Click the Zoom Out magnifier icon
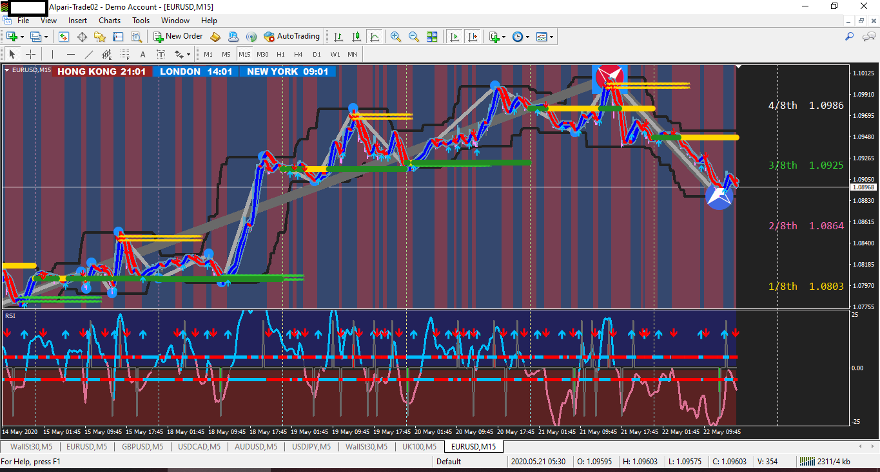The image size is (880, 472). (x=413, y=37)
